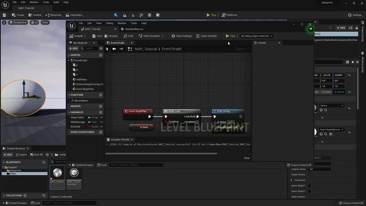Collapse the Functions section

pyautogui.click(x=69, y=95)
